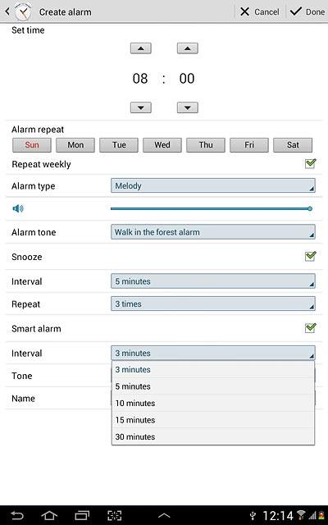The image size is (328, 525).
Task: Cancel the alarm creation
Action: 259,11
